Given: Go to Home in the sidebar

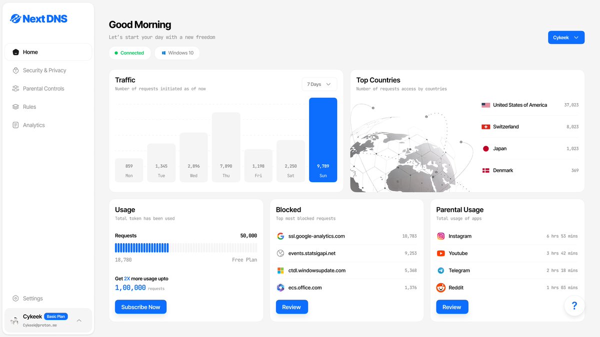Looking at the screenshot, I should coord(48,52).
